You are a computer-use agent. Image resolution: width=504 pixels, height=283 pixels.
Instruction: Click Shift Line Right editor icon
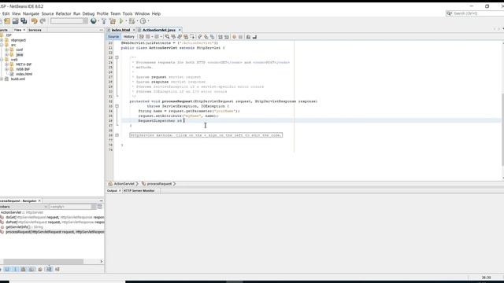click(x=227, y=37)
